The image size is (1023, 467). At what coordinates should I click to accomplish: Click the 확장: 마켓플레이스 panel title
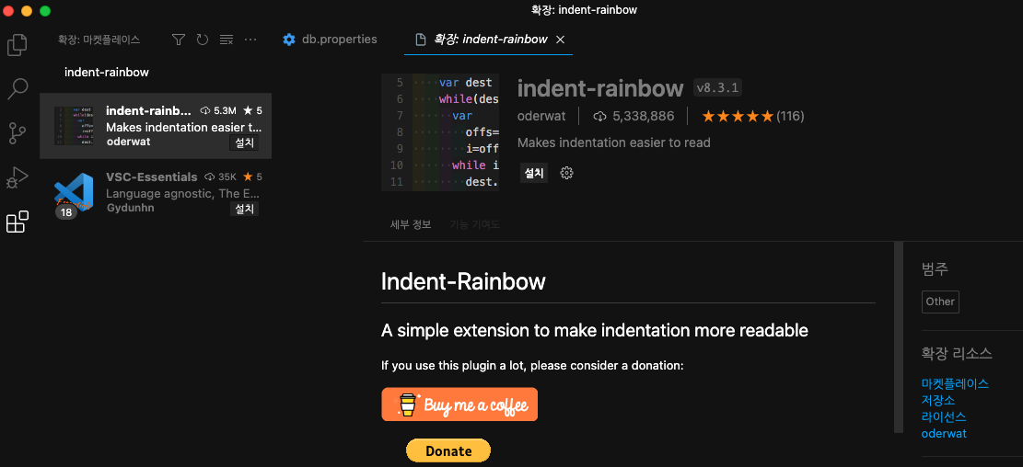coord(99,40)
